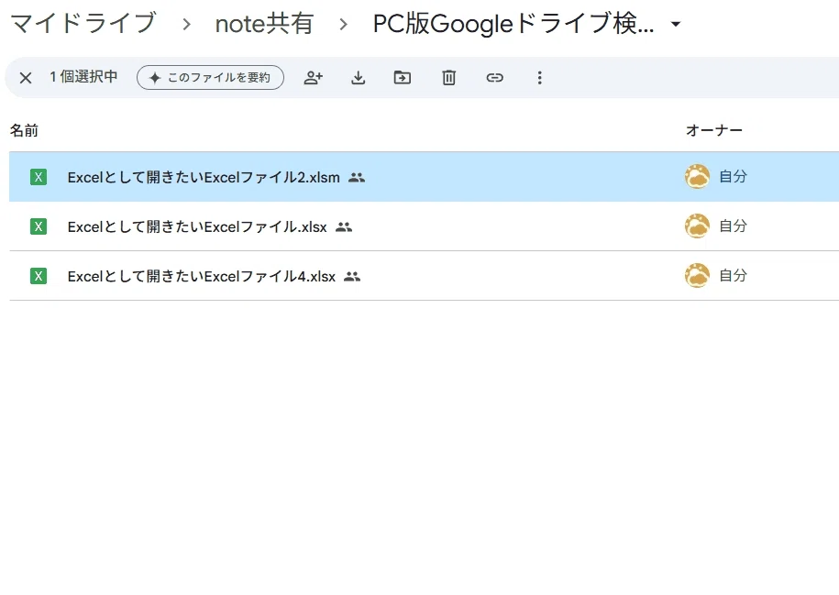Open the note共有 breadcrumb folder

[264, 24]
